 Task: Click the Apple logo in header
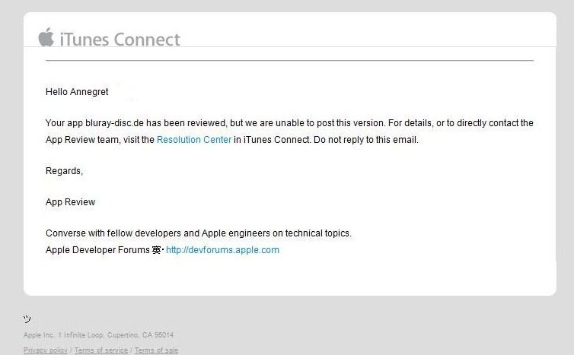[x=46, y=37]
